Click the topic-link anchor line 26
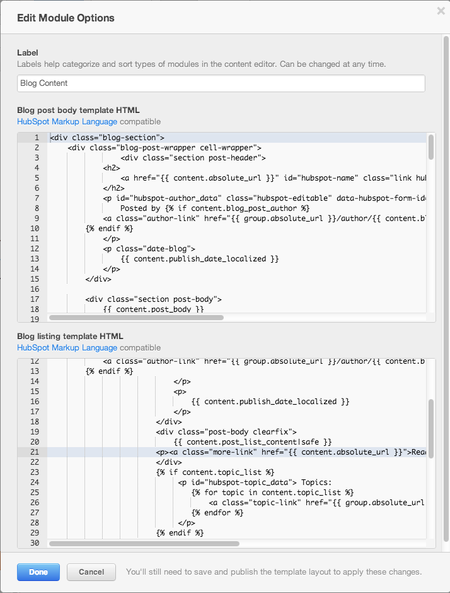 317,503
